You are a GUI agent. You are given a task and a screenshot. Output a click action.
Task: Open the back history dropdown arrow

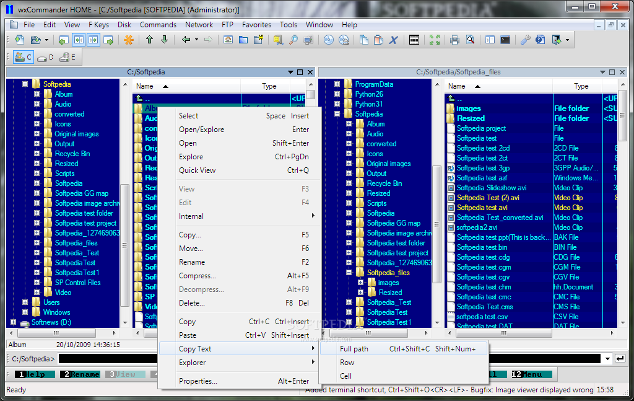click(x=196, y=40)
